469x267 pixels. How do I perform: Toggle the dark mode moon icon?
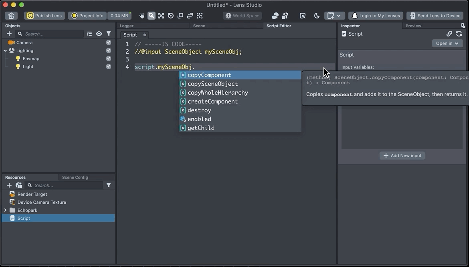tap(317, 16)
